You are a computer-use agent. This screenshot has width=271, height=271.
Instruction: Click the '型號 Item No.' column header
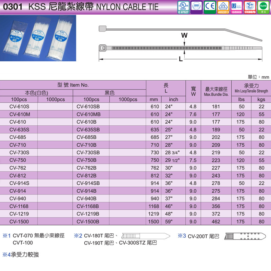coord(73,85)
